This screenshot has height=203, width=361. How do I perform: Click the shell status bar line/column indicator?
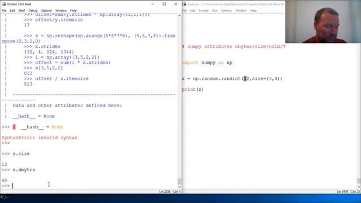[170, 192]
